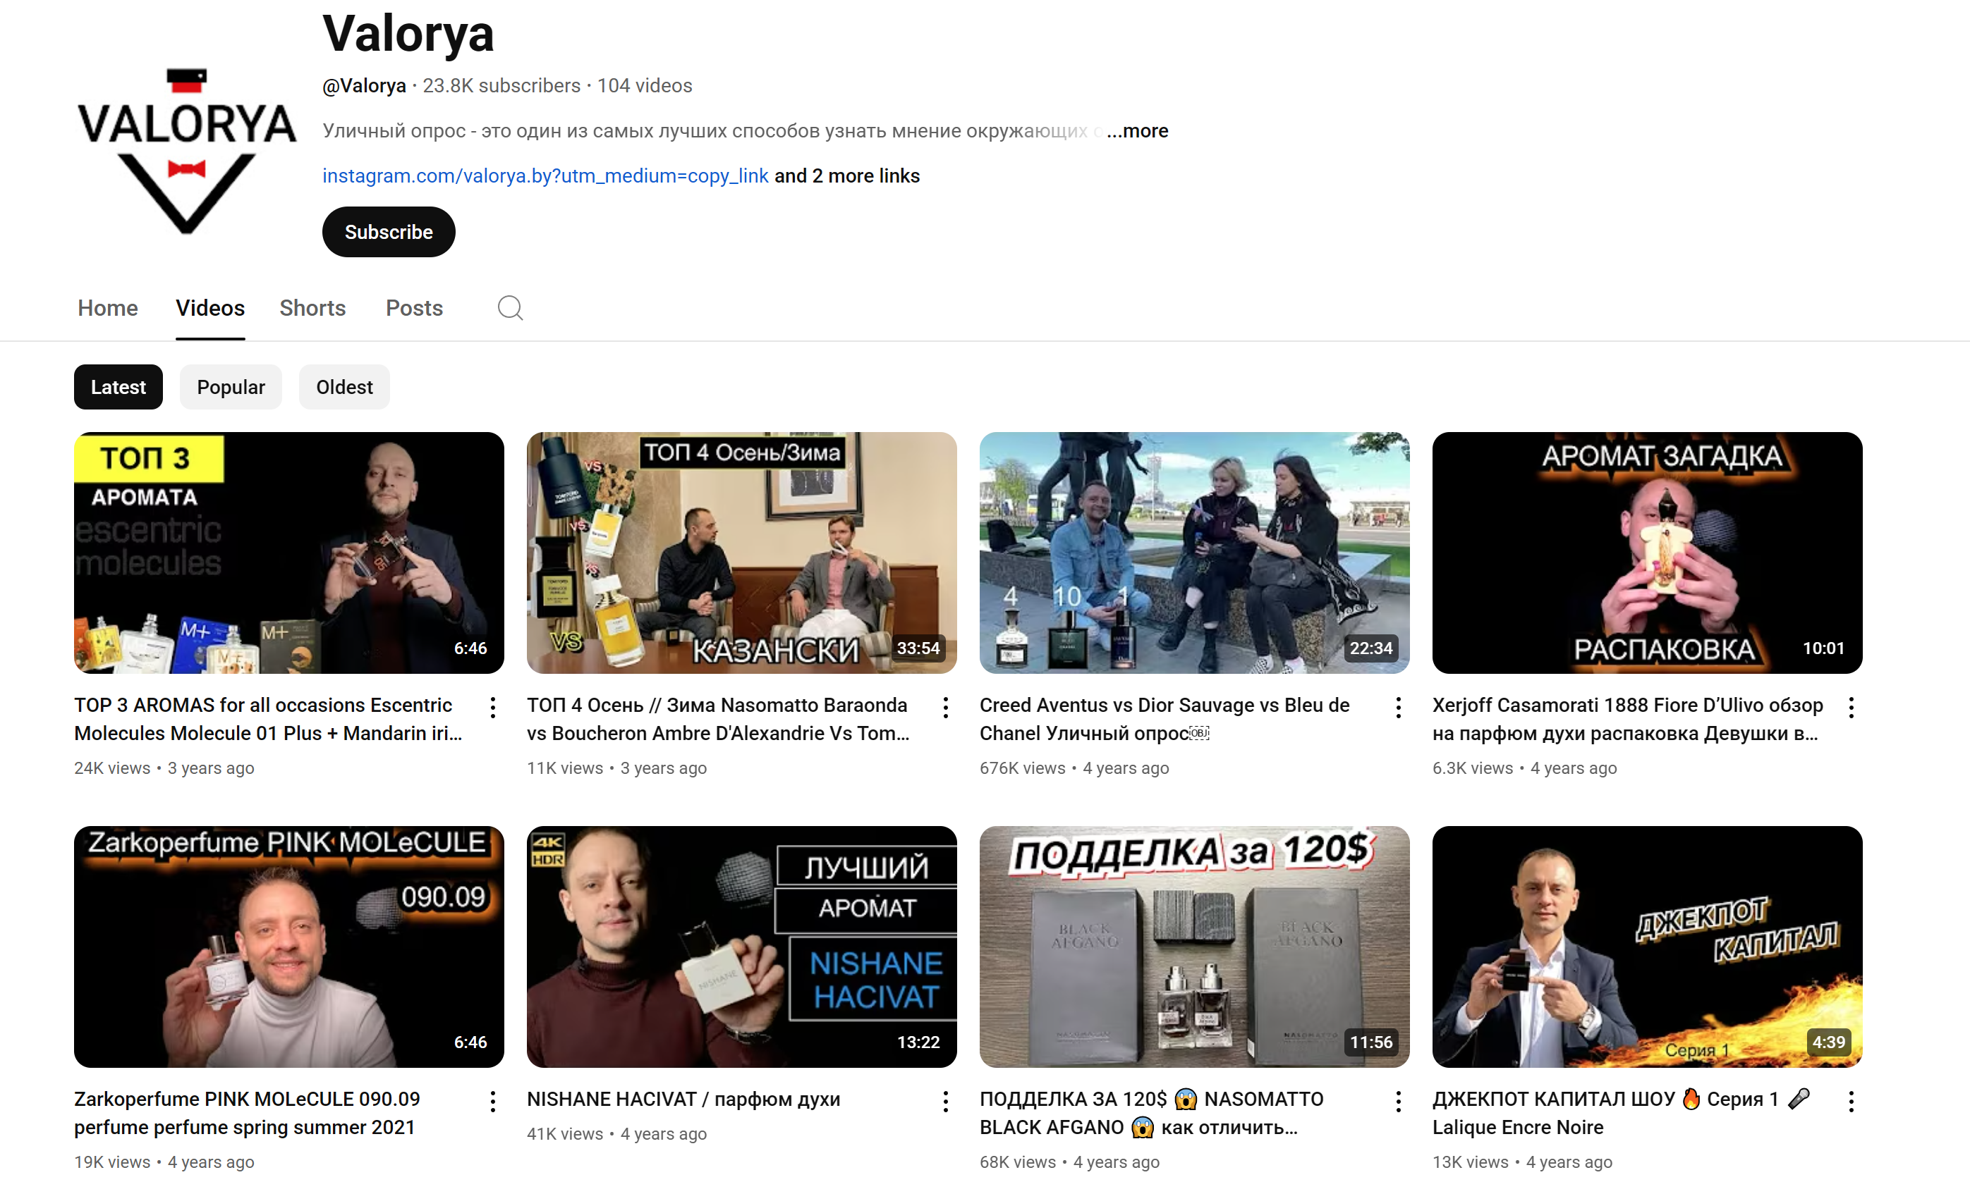This screenshot has width=1970, height=1182.
Task: Open the Home tab
Action: [x=108, y=308]
